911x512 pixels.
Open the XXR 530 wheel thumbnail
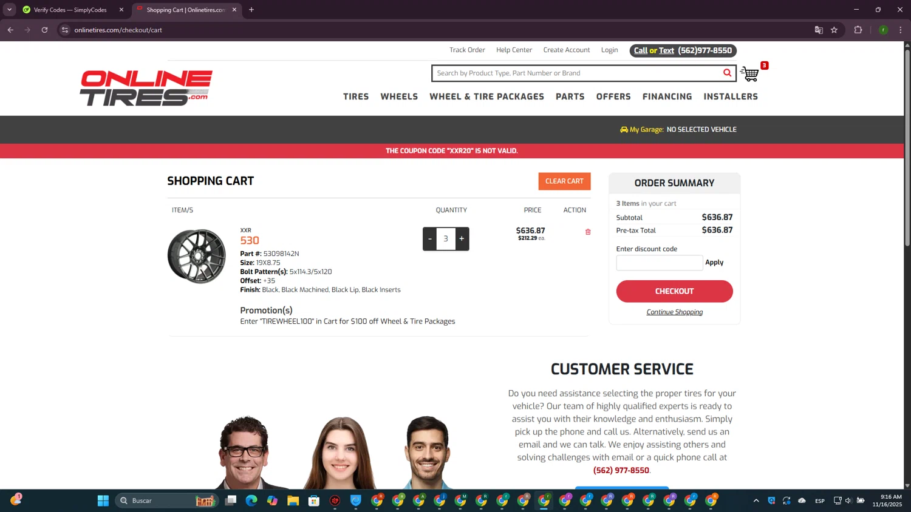197,256
